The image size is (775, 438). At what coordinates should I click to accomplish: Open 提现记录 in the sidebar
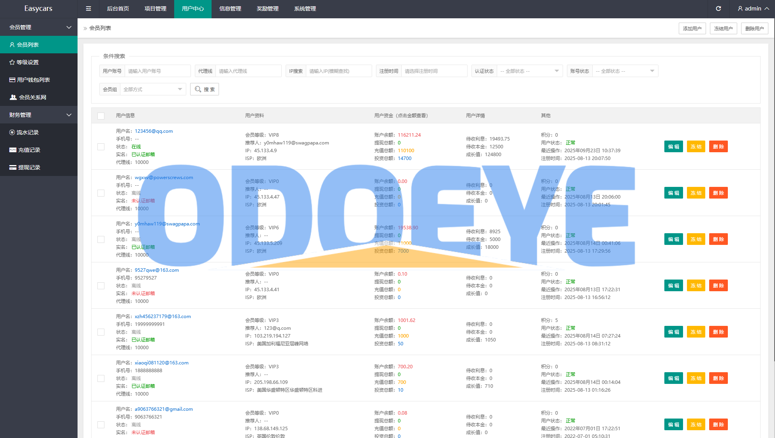point(29,167)
